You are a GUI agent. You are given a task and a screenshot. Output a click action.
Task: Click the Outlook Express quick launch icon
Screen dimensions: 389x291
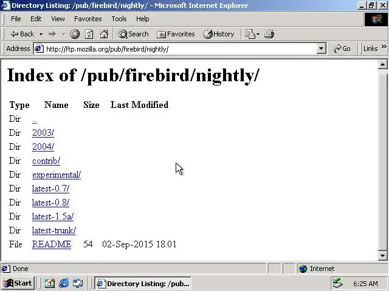click(78, 283)
